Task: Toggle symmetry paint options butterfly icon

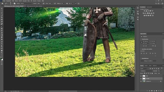Action: (79, 3)
